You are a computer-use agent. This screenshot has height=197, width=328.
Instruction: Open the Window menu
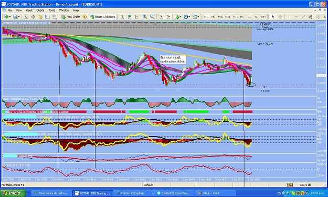(64, 11)
